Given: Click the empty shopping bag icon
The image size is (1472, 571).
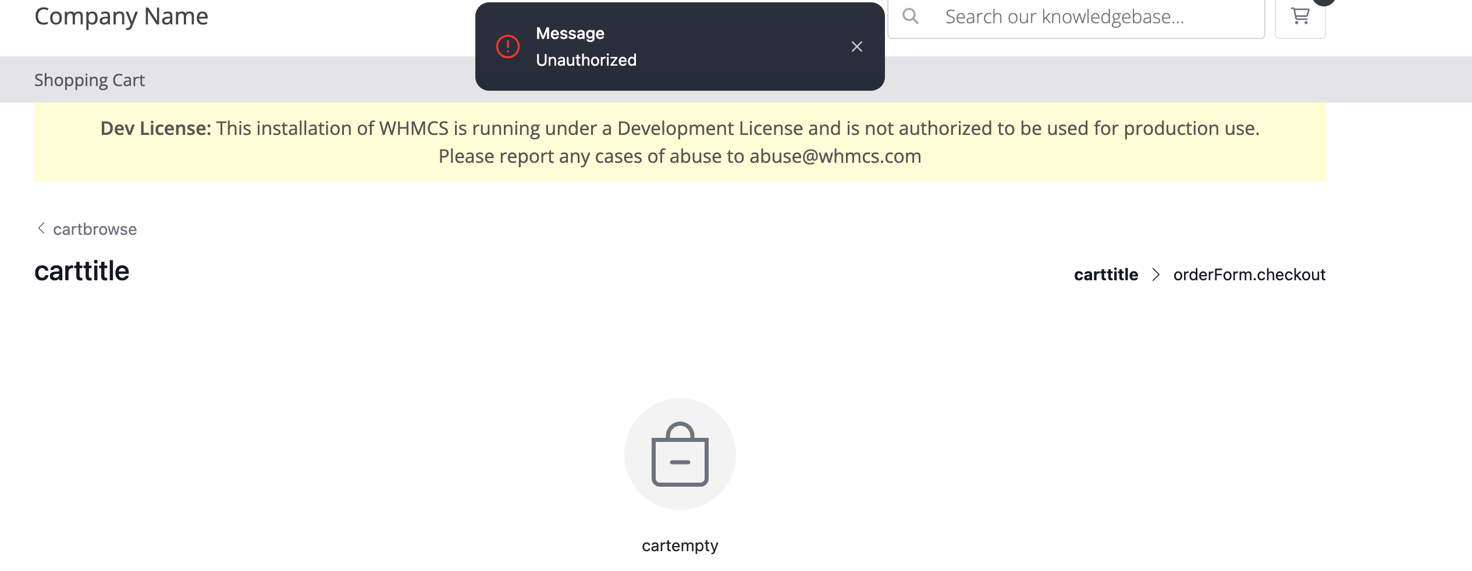Looking at the screenshot, I should coord(680,454).
